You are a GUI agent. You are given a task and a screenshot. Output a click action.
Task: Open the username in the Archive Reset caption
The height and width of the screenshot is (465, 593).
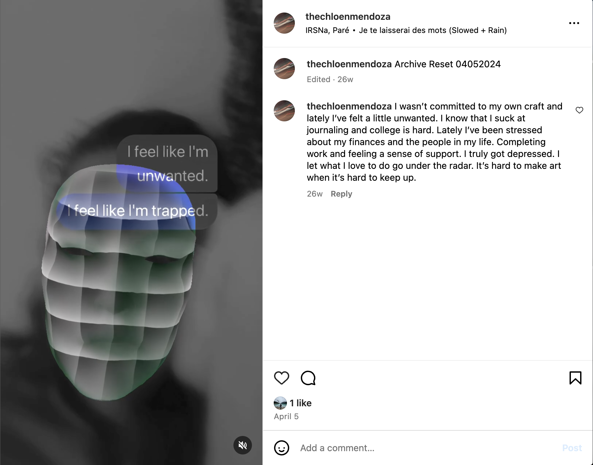pyautogui.click(x=349, y=64)
